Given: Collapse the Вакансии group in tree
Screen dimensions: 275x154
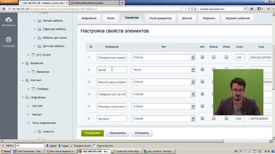Looking at the screenshot, I should coord(22,63).
